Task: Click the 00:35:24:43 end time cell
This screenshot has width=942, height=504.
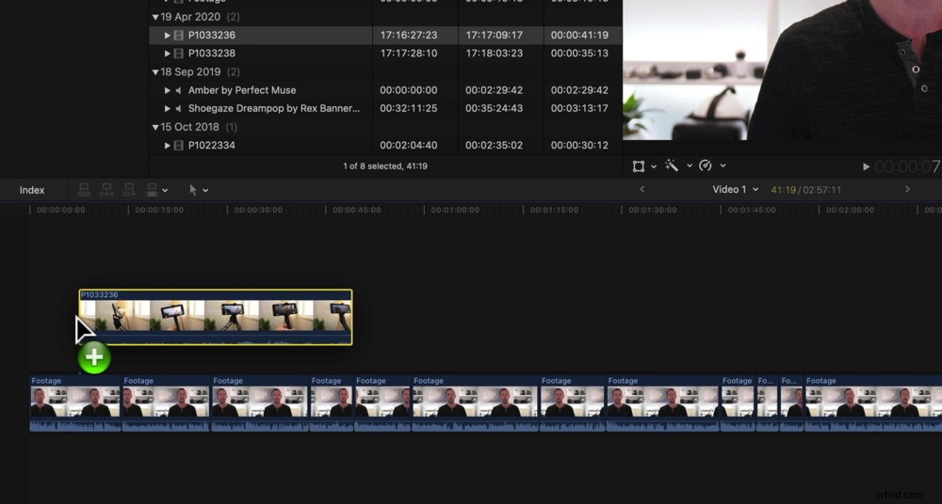Action: 494,108
